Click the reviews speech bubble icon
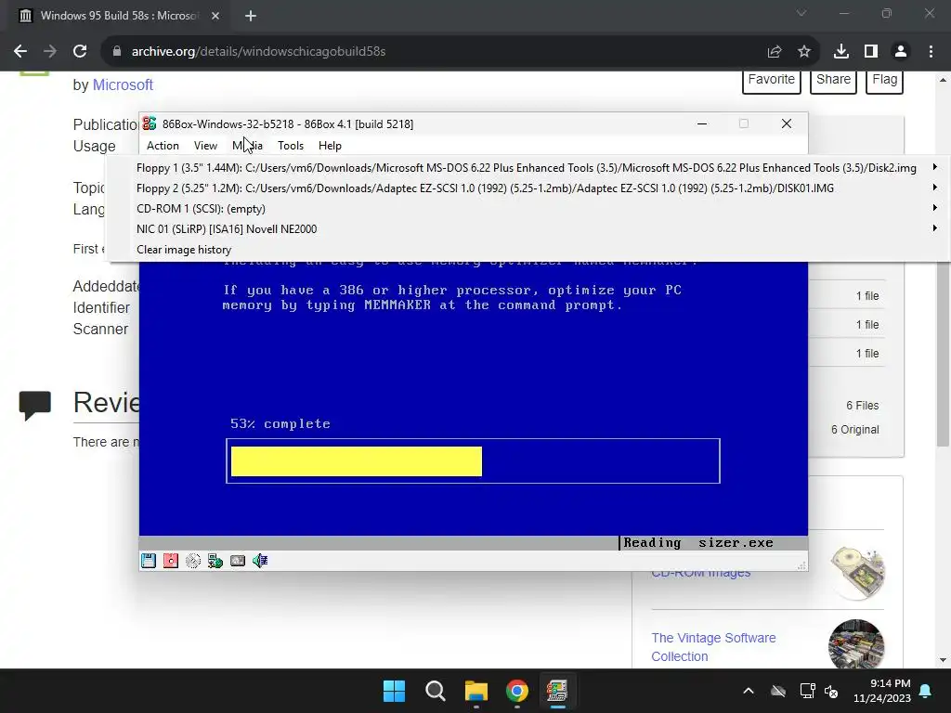The height and width of the screenshot is (713, 951). (34, 405)
